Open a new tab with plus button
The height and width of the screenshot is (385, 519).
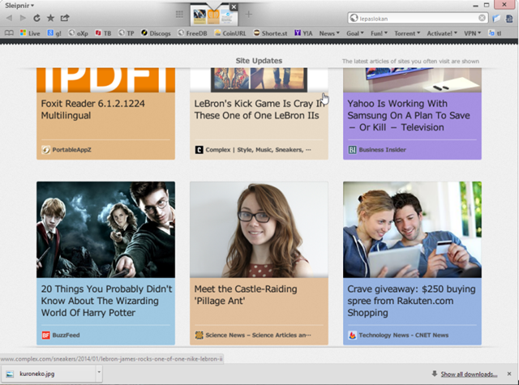(x=249, y=15)
